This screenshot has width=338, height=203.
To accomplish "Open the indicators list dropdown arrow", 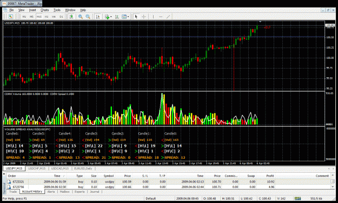I will [111, 17].
